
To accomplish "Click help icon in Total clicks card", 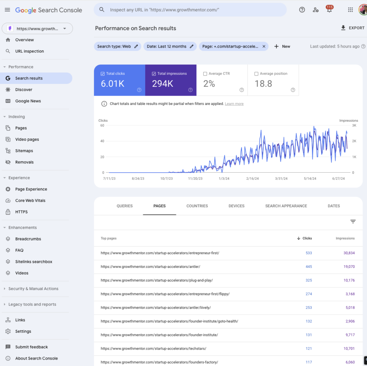I will click(139, 90).
